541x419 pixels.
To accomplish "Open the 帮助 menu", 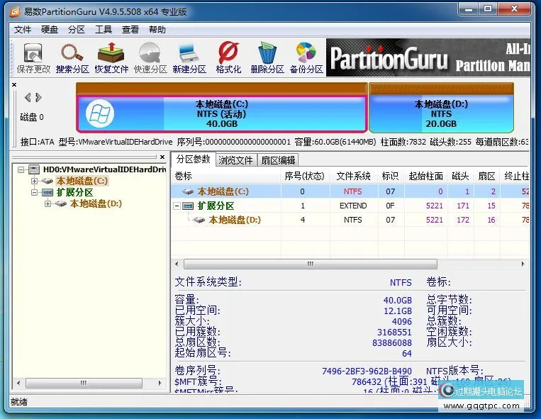I will [157, 30].
